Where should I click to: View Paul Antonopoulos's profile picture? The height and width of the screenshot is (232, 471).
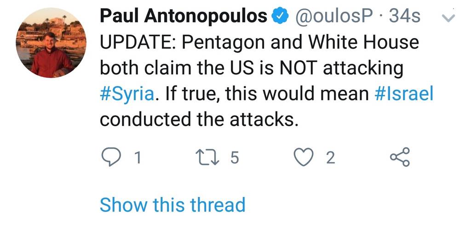[51, 43]
